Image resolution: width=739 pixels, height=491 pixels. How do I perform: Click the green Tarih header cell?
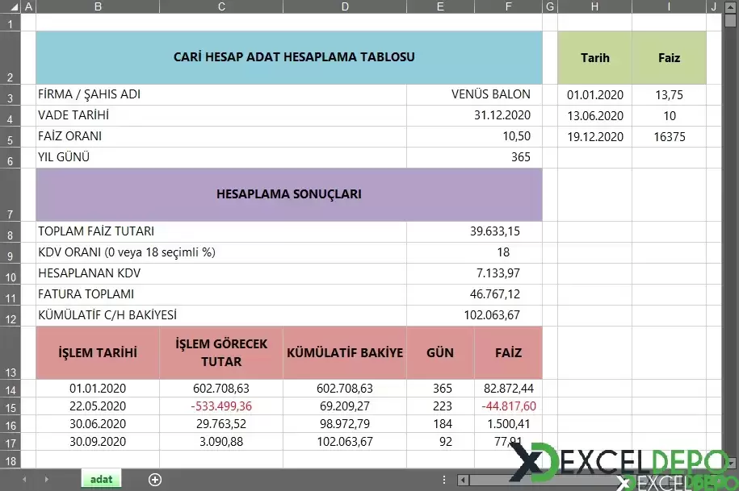coord(594,58)
